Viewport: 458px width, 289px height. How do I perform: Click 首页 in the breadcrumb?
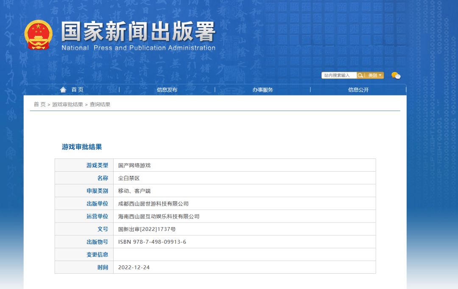click(x=39, y=104)
